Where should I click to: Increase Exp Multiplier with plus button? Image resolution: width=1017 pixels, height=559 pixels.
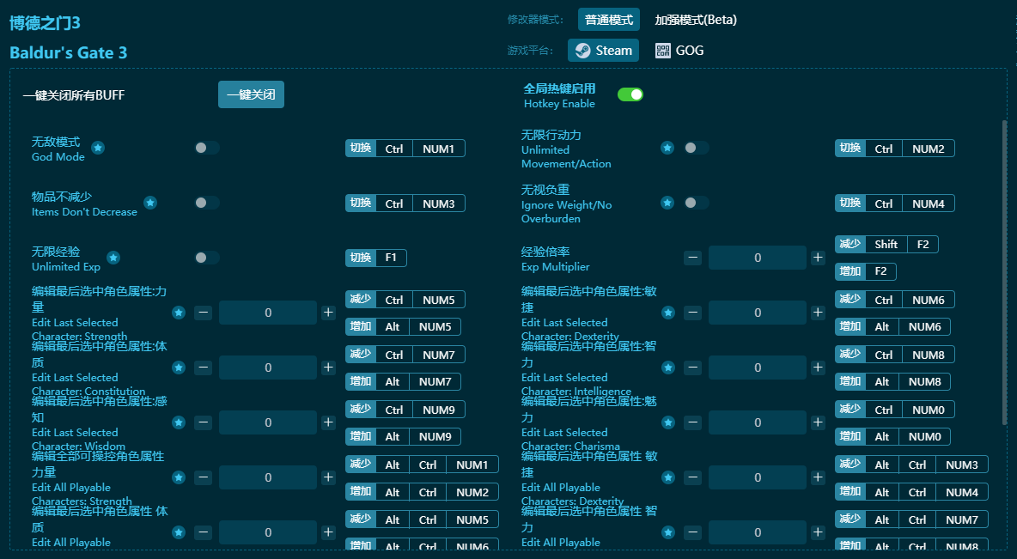(818, 258)
